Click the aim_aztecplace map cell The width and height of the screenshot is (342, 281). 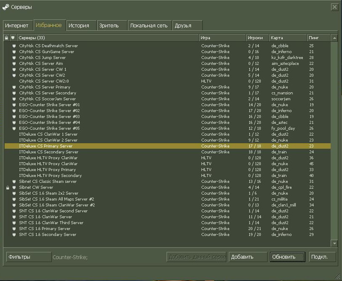coord(285,64)
